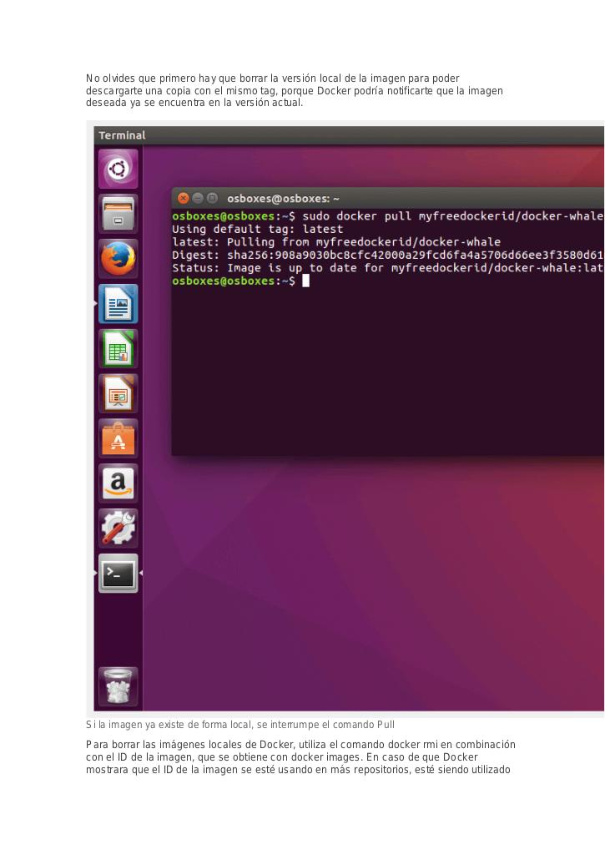Click paragraph starting 'Para borrar las imágenes locales'
Screen dimensions: 605x855
tap(300, 756)
